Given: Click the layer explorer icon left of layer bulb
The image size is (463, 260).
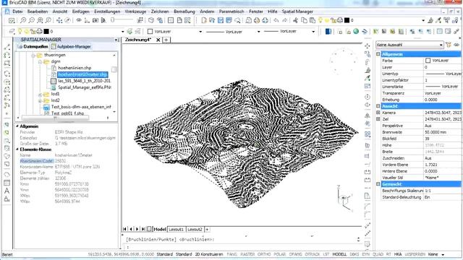Looking at the screenshot, I should [12, 31].
